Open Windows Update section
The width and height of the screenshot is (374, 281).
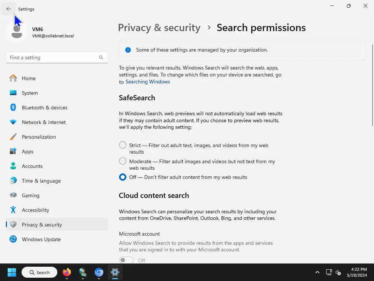41,239
